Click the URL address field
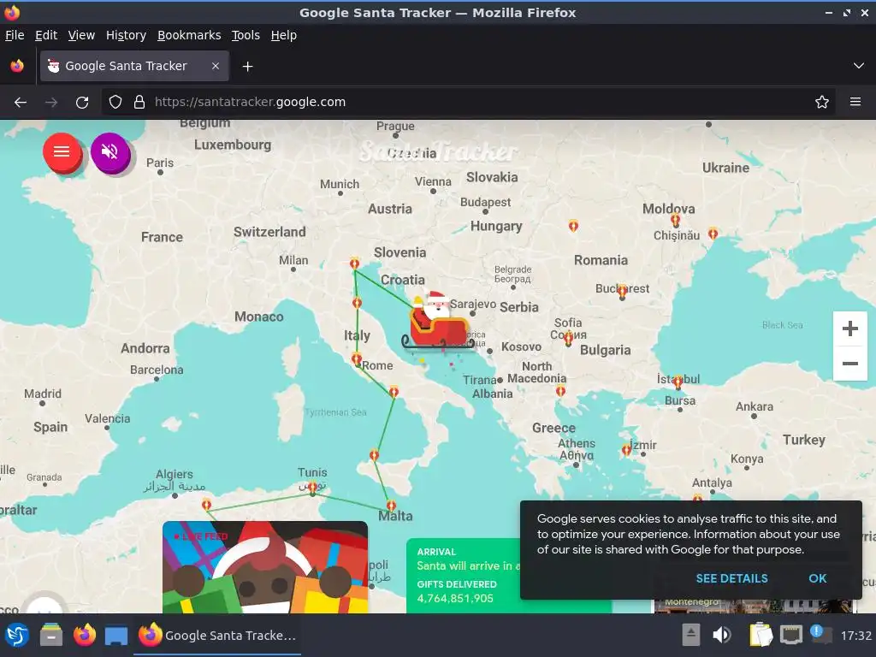The image size is (876, 657). (468, 103)
